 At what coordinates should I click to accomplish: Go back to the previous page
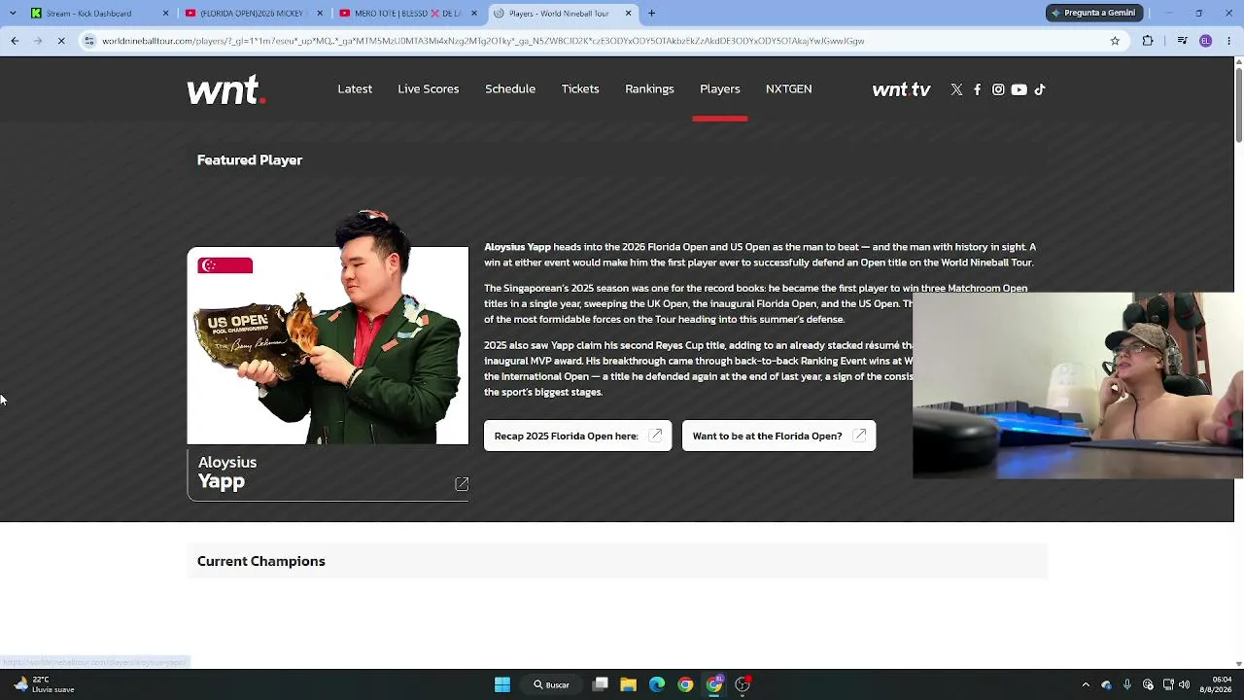[x=15, y=41]
